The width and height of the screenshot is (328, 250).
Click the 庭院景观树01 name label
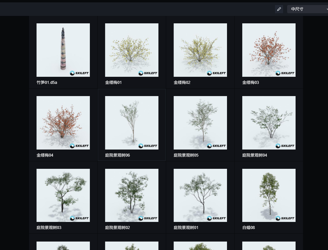pos(186,227)
